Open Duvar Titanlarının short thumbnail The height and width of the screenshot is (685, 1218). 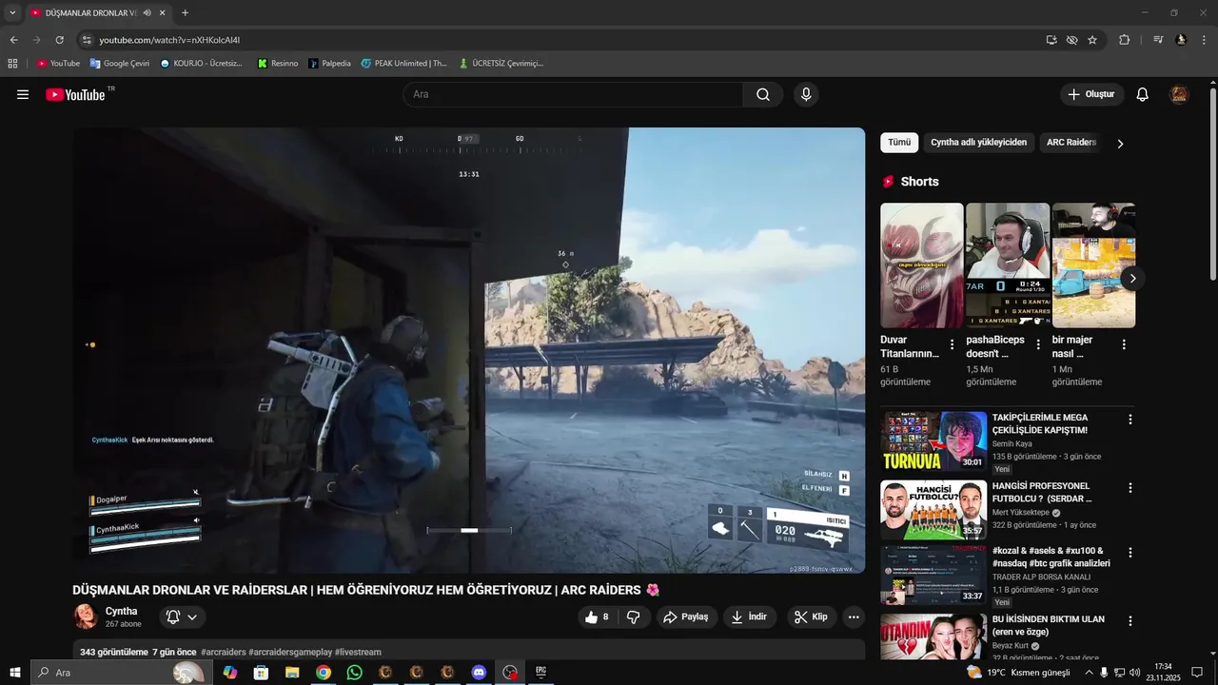(921, 265)
